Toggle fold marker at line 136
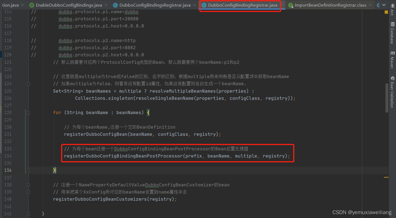Image resolution: width=396 pixels, height=218 pixels. (28, 170)
